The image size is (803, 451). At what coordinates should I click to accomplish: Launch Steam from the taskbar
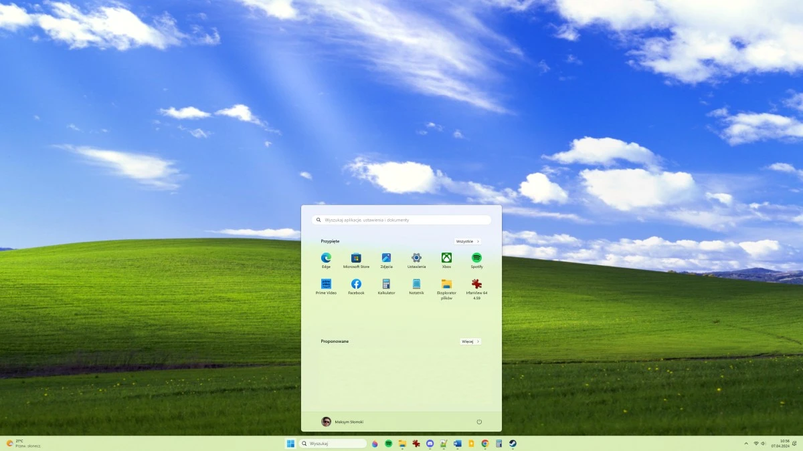coord(513,443)
